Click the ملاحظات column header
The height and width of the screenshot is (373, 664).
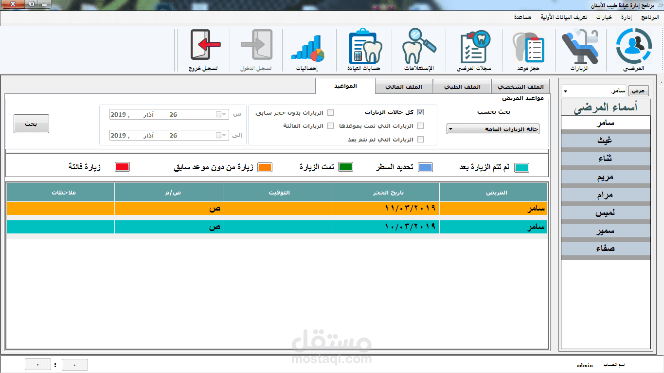61,192
